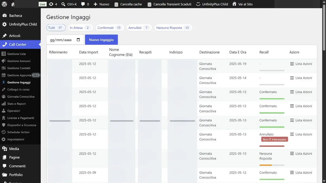Open updates icon showing 4
Viewport: 326px width, 183px height.
(53, 4)
